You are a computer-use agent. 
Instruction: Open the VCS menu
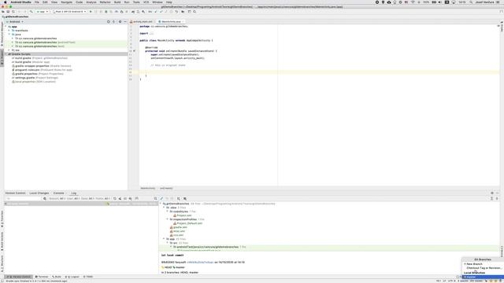click(x=146, y=2)
